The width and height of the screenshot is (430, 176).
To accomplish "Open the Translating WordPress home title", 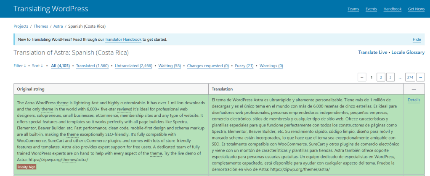I will [51, 9].
